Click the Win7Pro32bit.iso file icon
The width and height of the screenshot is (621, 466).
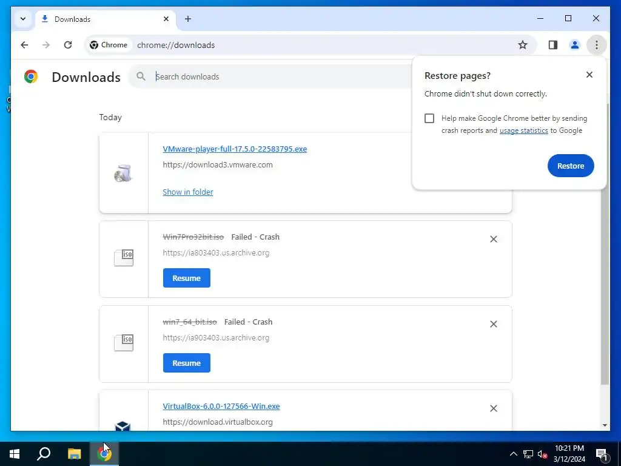[124, 258]
